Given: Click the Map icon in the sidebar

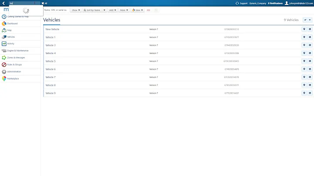Looking at the screenshot, I should pos(4,30).
